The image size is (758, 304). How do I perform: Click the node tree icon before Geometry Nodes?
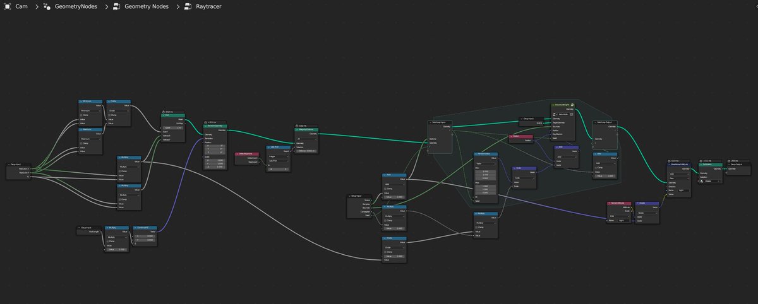pyautogui.click(x=117, y=6)
